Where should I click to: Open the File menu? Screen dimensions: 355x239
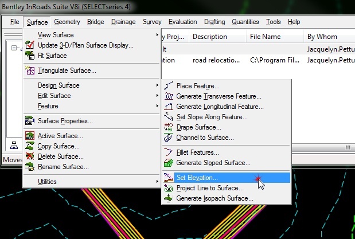pyautogui.click(x=15, y=22)
